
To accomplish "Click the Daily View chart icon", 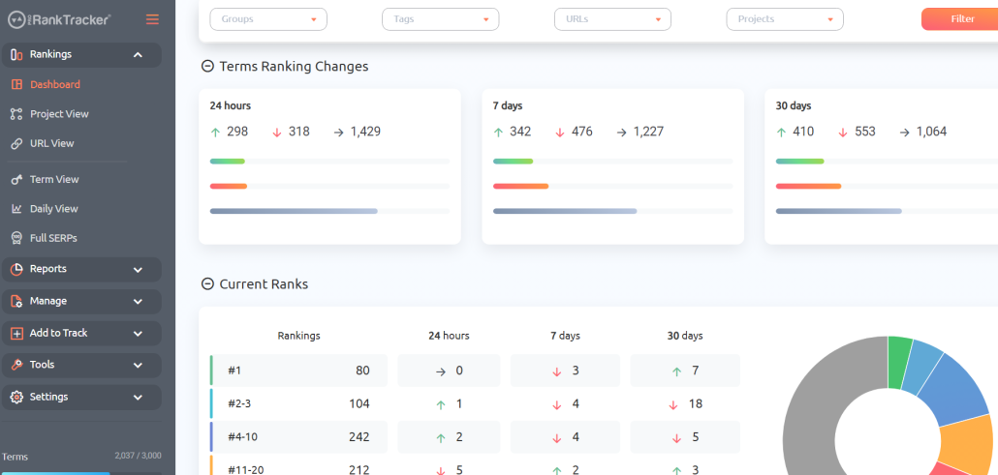I will point(17,209).
